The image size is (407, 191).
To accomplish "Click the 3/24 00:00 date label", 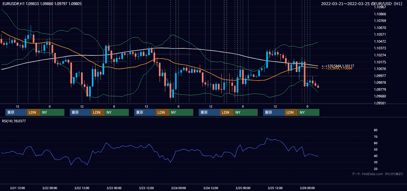I will [x=178, y=188].
